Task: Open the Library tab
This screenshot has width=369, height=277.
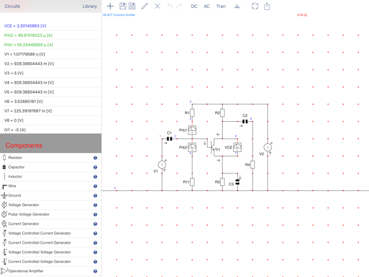Action: click(x=90, y=7)
